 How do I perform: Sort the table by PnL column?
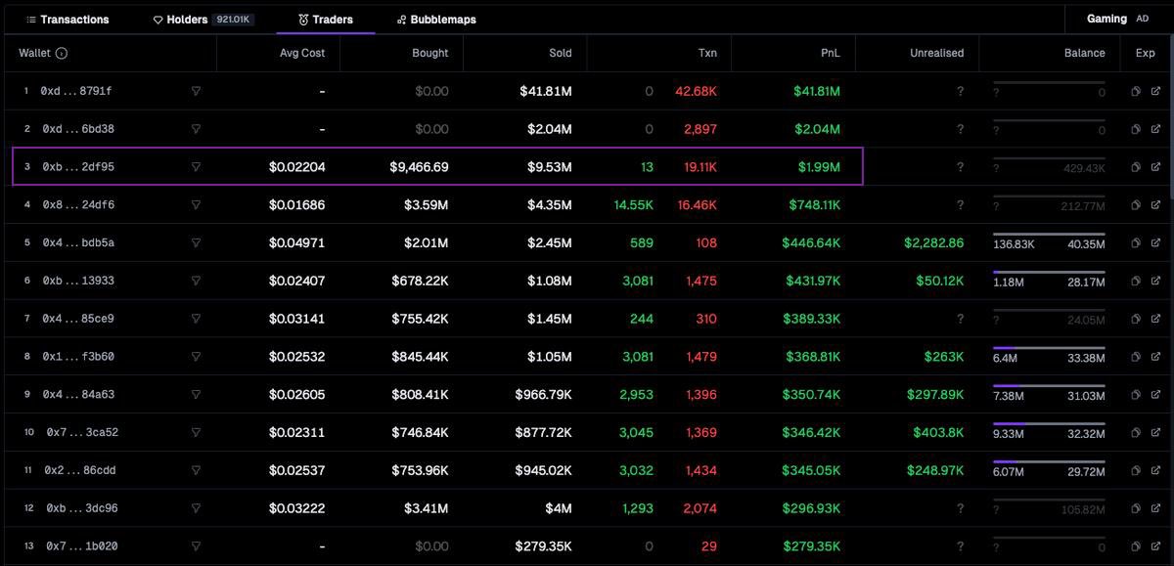click(830, 53)
